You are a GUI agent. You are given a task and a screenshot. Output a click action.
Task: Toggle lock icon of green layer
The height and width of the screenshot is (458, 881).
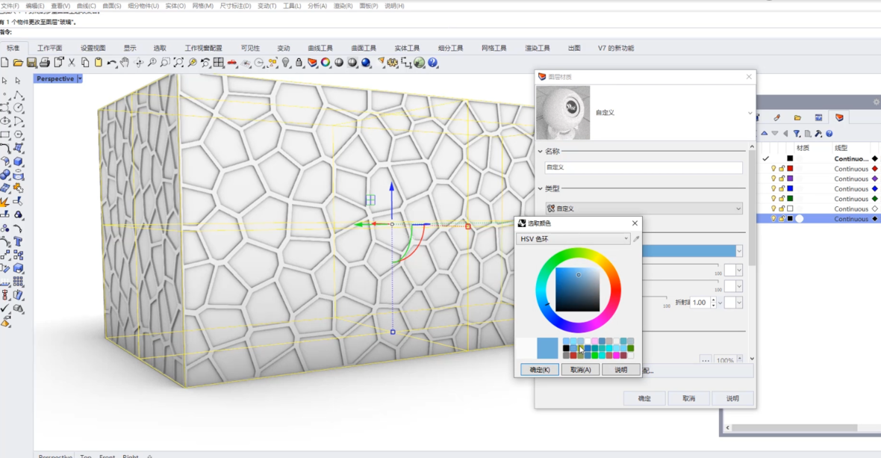782,199
